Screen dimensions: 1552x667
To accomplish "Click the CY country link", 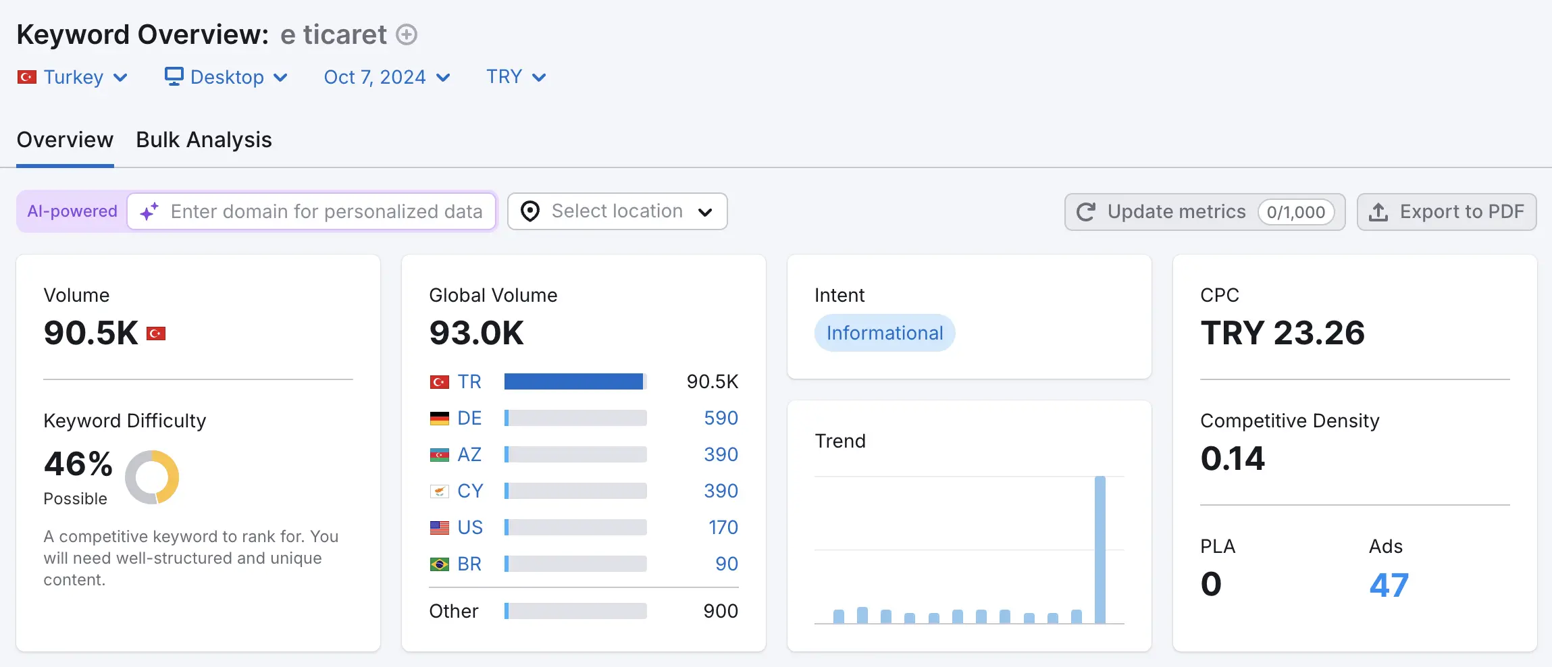I will pos(470,491).
